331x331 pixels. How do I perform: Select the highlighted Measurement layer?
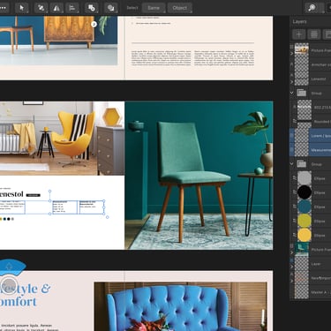pos(311,150)
